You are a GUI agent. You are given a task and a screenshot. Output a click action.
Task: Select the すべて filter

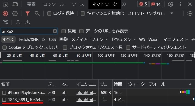coord(9,40)
